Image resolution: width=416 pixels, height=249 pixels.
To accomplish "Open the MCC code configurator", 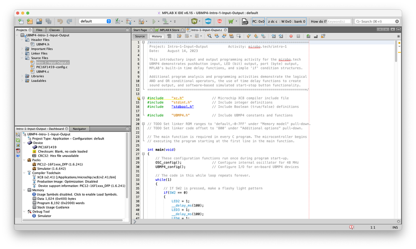I will pos(208,21).
